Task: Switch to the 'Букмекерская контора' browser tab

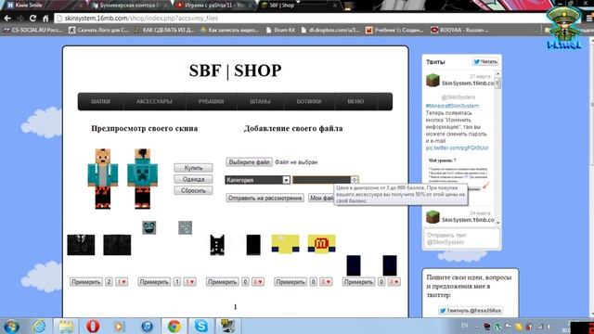Action: pos(129,6)
